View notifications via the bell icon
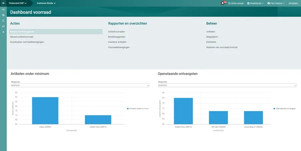301x151 pixels. pyautogui.click(x=223, y=3)
